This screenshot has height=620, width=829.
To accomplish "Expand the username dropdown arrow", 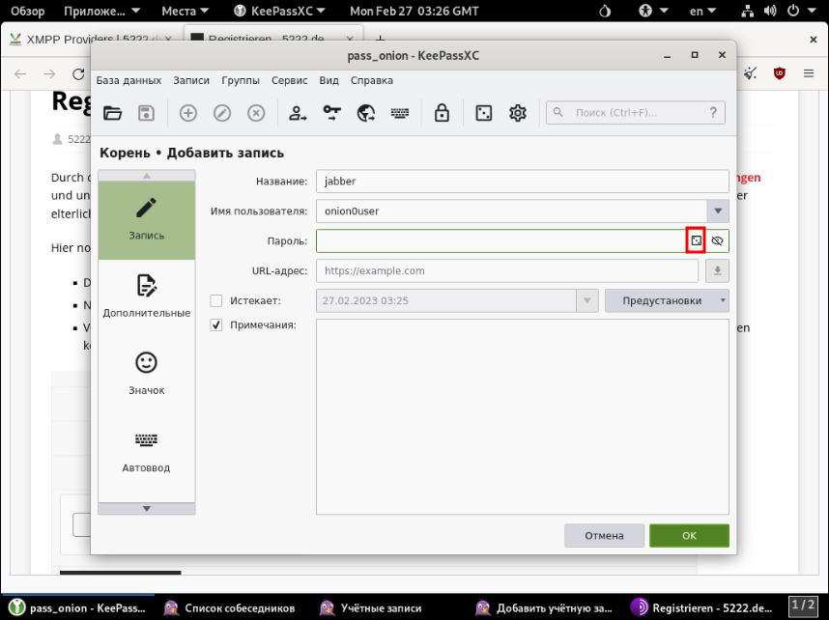I will (x=718, y=211).
